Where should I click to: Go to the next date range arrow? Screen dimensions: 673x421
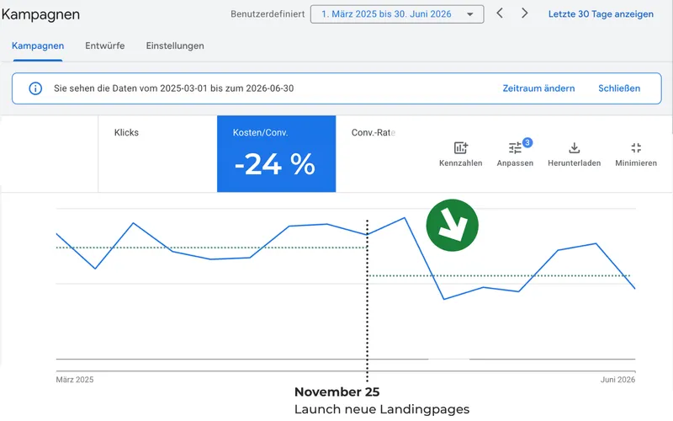pyautogui.click(x=524, y=13)
